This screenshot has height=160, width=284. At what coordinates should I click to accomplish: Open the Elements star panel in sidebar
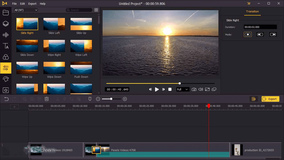(5, 90)
